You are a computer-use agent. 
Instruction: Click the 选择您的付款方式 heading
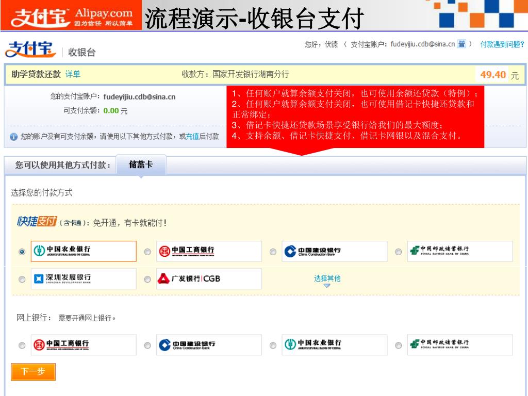coord(41,193)
